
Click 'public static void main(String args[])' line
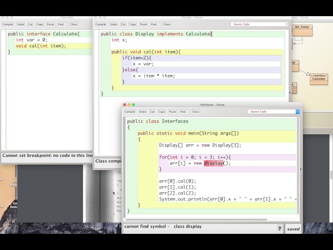point(188,133)
